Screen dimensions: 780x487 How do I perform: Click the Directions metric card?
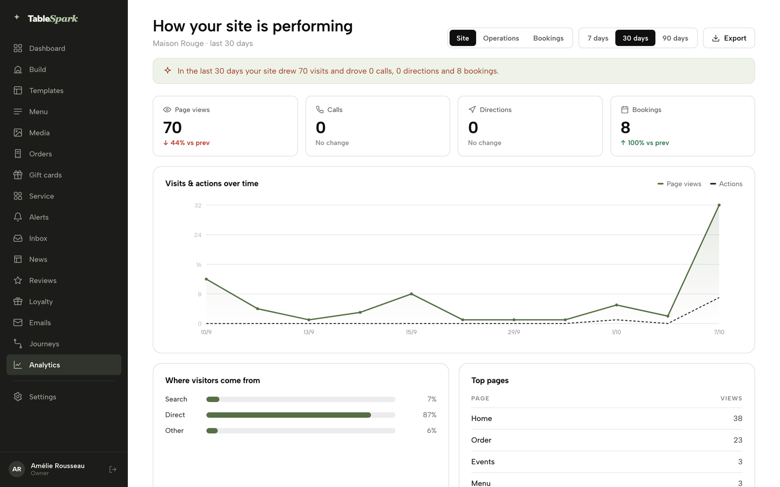(x=530, y=126)
